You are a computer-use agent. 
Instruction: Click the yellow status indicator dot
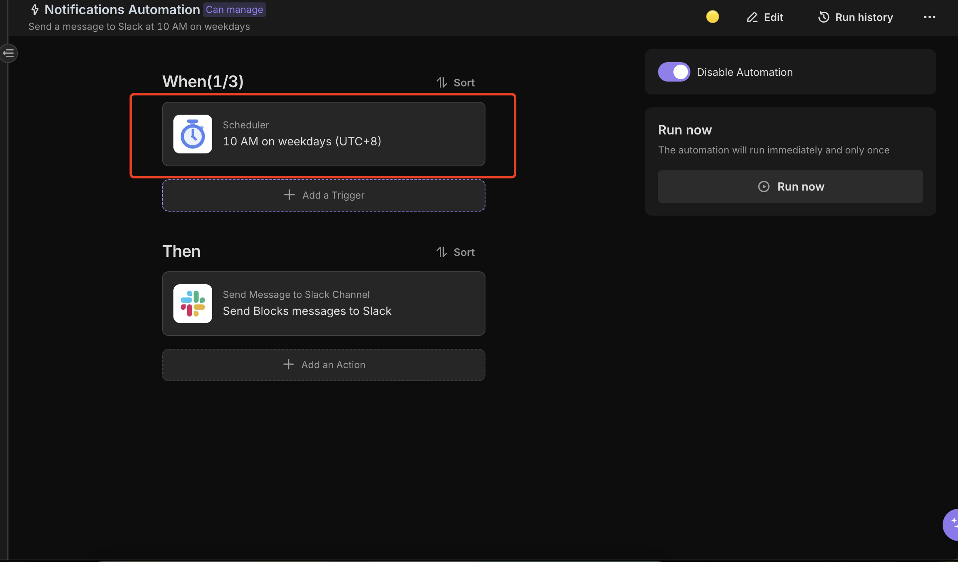712,17
